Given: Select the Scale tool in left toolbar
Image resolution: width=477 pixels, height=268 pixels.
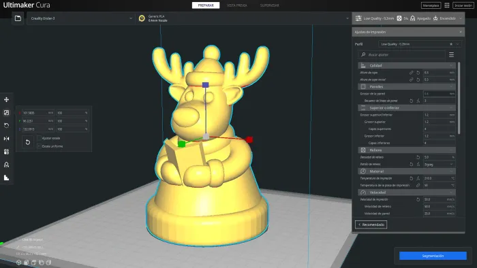Looking at the screenshot, I should click(x=6, y=113).
